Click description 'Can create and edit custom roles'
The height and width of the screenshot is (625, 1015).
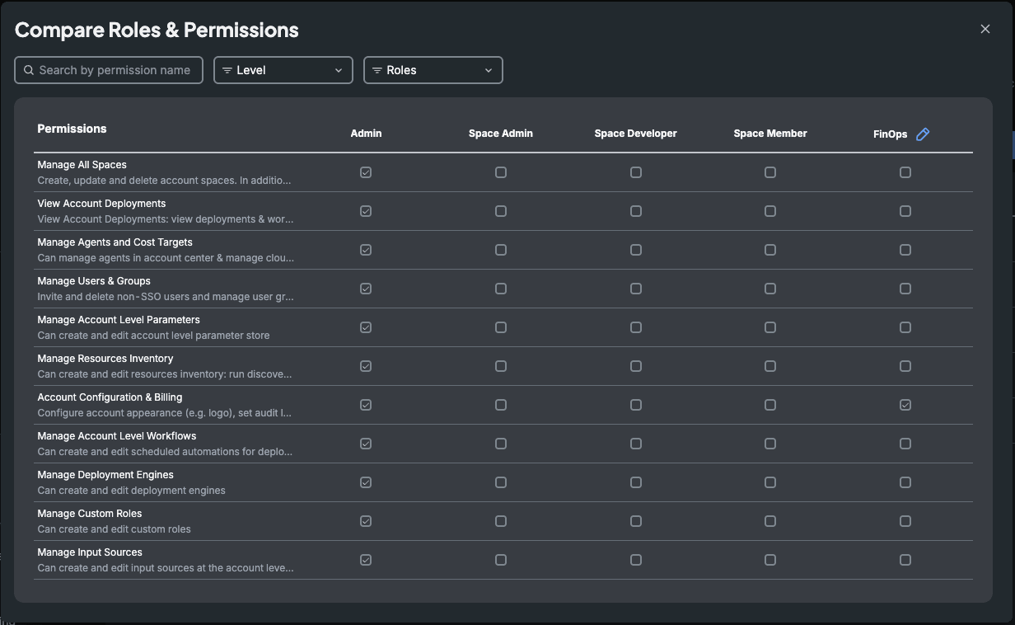click(x=114, y=529)
